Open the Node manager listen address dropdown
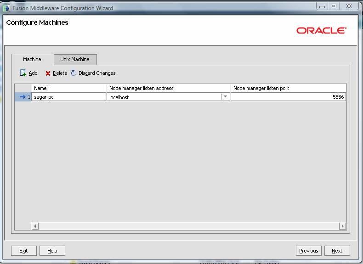This screenshot has height=264, width=363. [x=225, y=97]
